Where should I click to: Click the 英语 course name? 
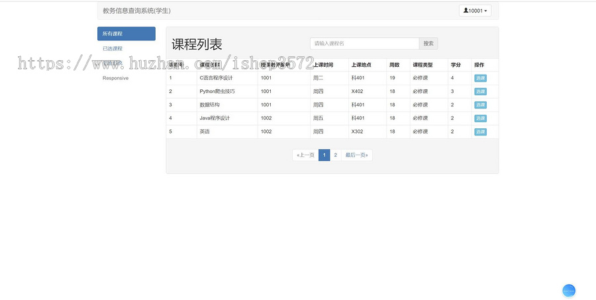205,131
